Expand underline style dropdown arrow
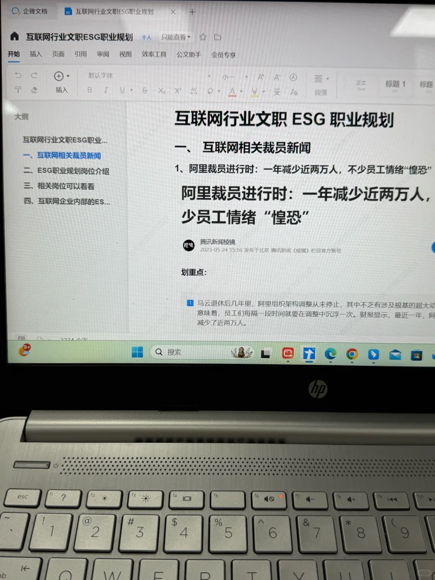The image size is (435, 580). [x=131, y=91]
